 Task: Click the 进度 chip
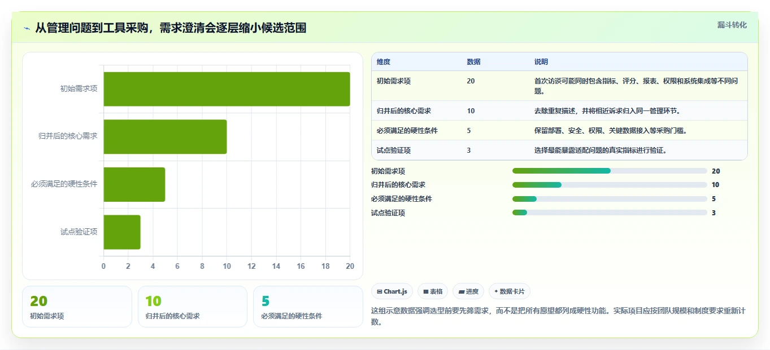pyautogui.click(x=468, y=291)
